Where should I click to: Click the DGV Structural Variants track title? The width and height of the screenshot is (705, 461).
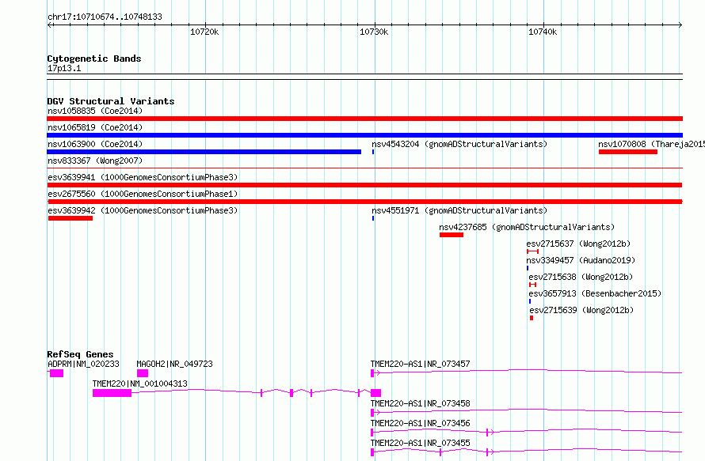tap(111, 101)
